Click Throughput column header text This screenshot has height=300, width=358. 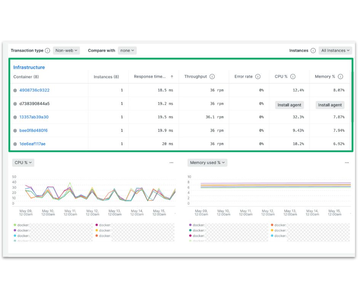[196, 77]
